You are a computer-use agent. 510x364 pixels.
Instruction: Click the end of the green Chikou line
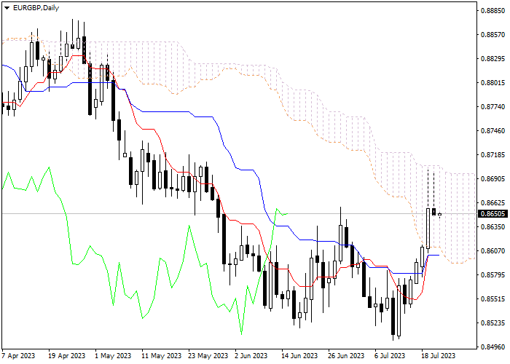(288, 214)
